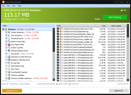
Task: Open the View History link
Action: point(35,10)
